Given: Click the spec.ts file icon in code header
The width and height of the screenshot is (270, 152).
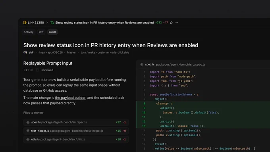Looking at the screenshot, I should (x=142, y=64).
